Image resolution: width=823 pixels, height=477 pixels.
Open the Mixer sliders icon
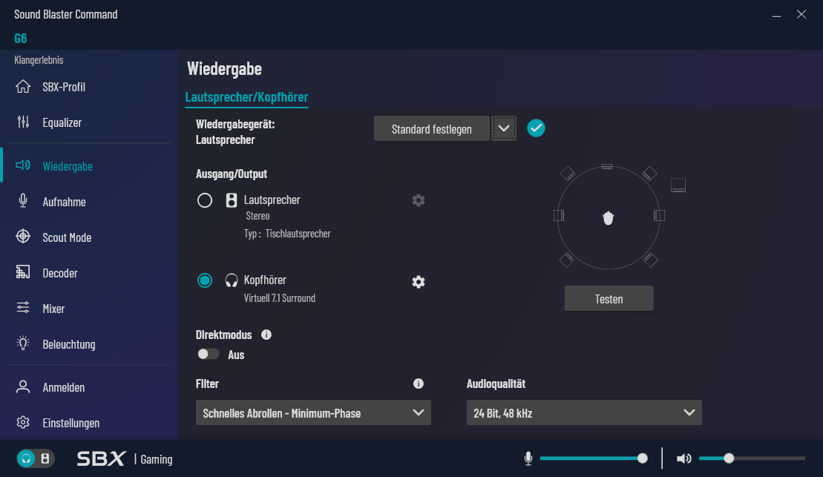[x=23, y=308]
